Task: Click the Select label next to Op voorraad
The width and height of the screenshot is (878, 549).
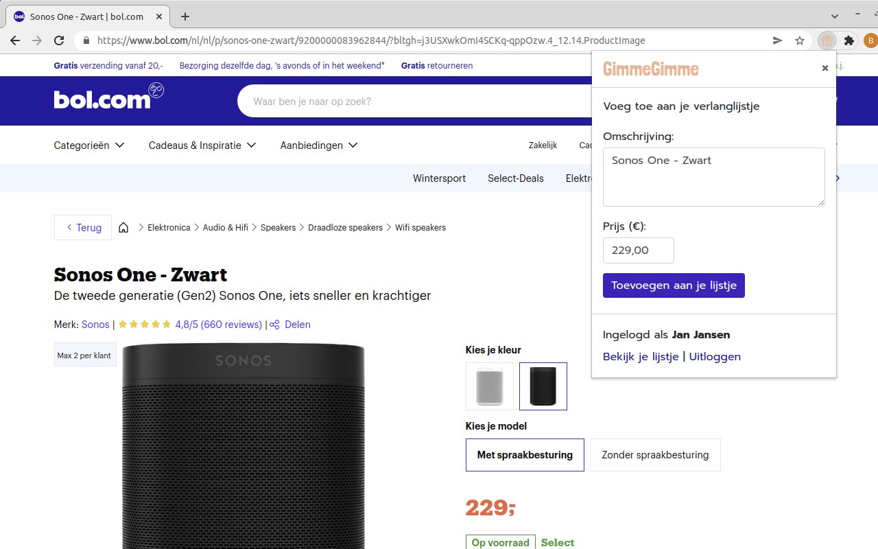Action: coord(558,543)
